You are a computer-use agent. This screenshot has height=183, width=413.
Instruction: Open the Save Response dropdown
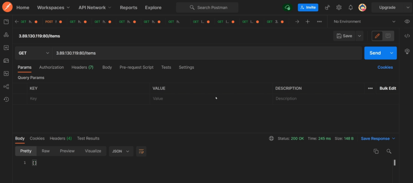tap(378, 139)
